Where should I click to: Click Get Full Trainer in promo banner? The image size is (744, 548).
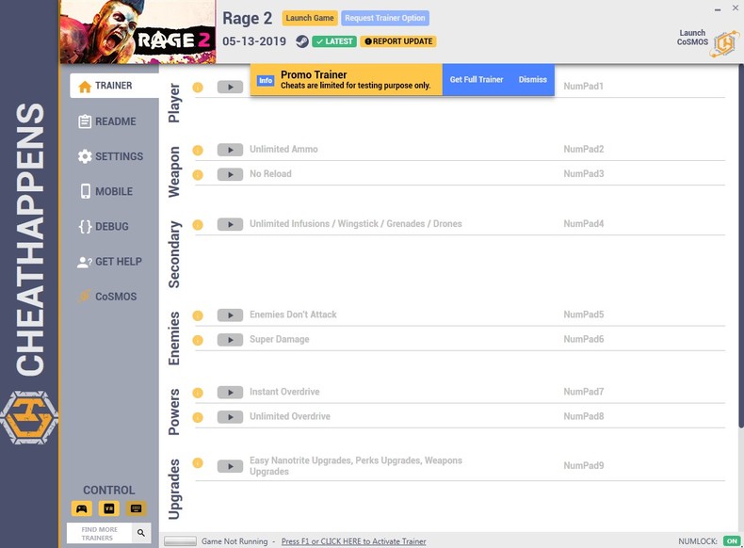[477, 80]
